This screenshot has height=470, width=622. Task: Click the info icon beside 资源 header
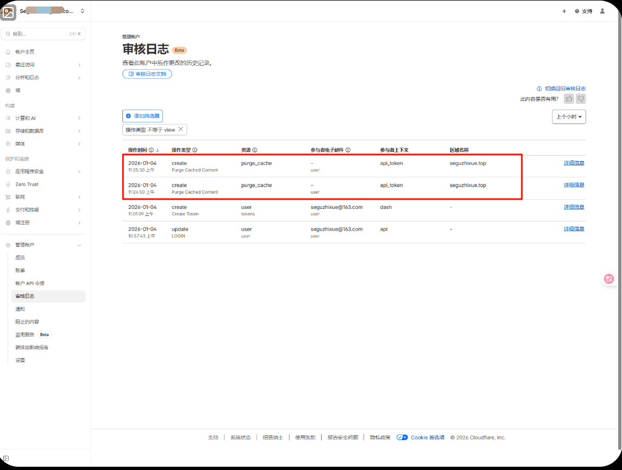click(x=255, y=150)
